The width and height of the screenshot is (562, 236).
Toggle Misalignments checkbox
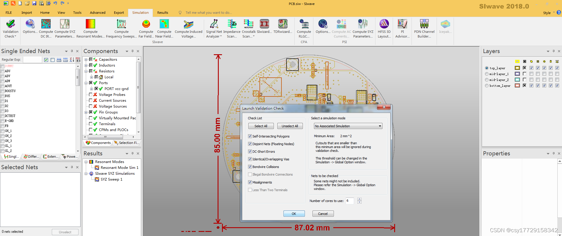click(x=250, y=182)
